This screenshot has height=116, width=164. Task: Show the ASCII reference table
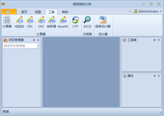click(87, 22)
